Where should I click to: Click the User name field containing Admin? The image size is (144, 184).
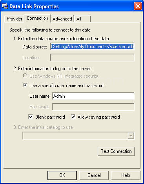coord(93,96)
